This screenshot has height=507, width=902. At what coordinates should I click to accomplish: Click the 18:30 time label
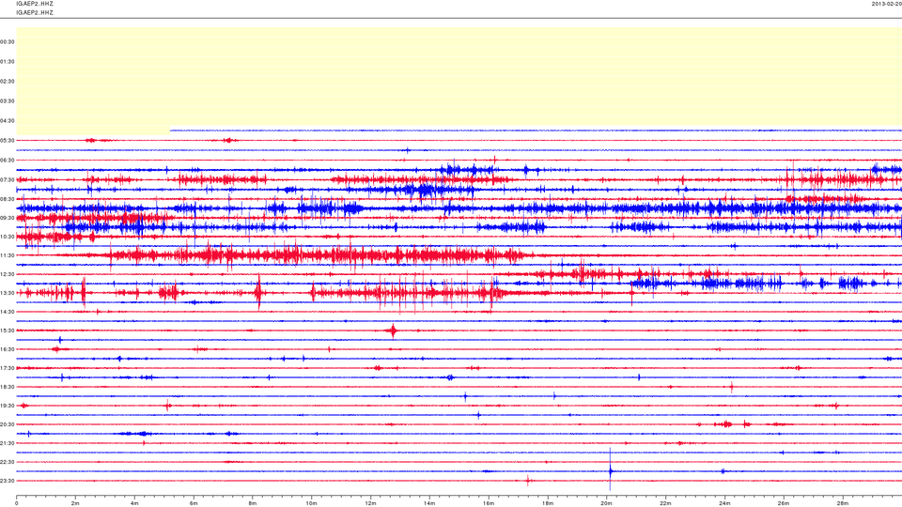coord(8,388)
